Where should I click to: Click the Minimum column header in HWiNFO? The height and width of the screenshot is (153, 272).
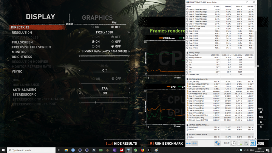(x=228, y=6)
